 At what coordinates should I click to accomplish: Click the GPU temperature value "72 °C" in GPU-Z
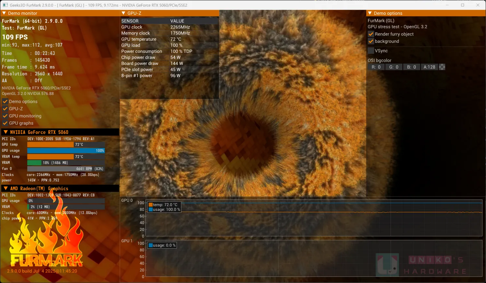176,39
